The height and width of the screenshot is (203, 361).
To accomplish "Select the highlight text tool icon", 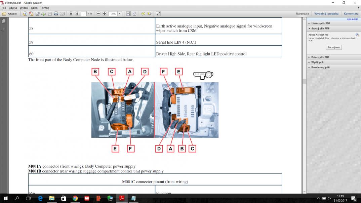I will click(x=150, y=14).
